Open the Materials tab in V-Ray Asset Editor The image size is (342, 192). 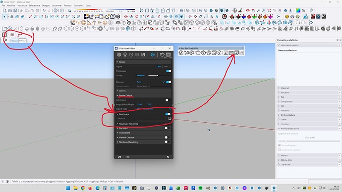point(119,54)
